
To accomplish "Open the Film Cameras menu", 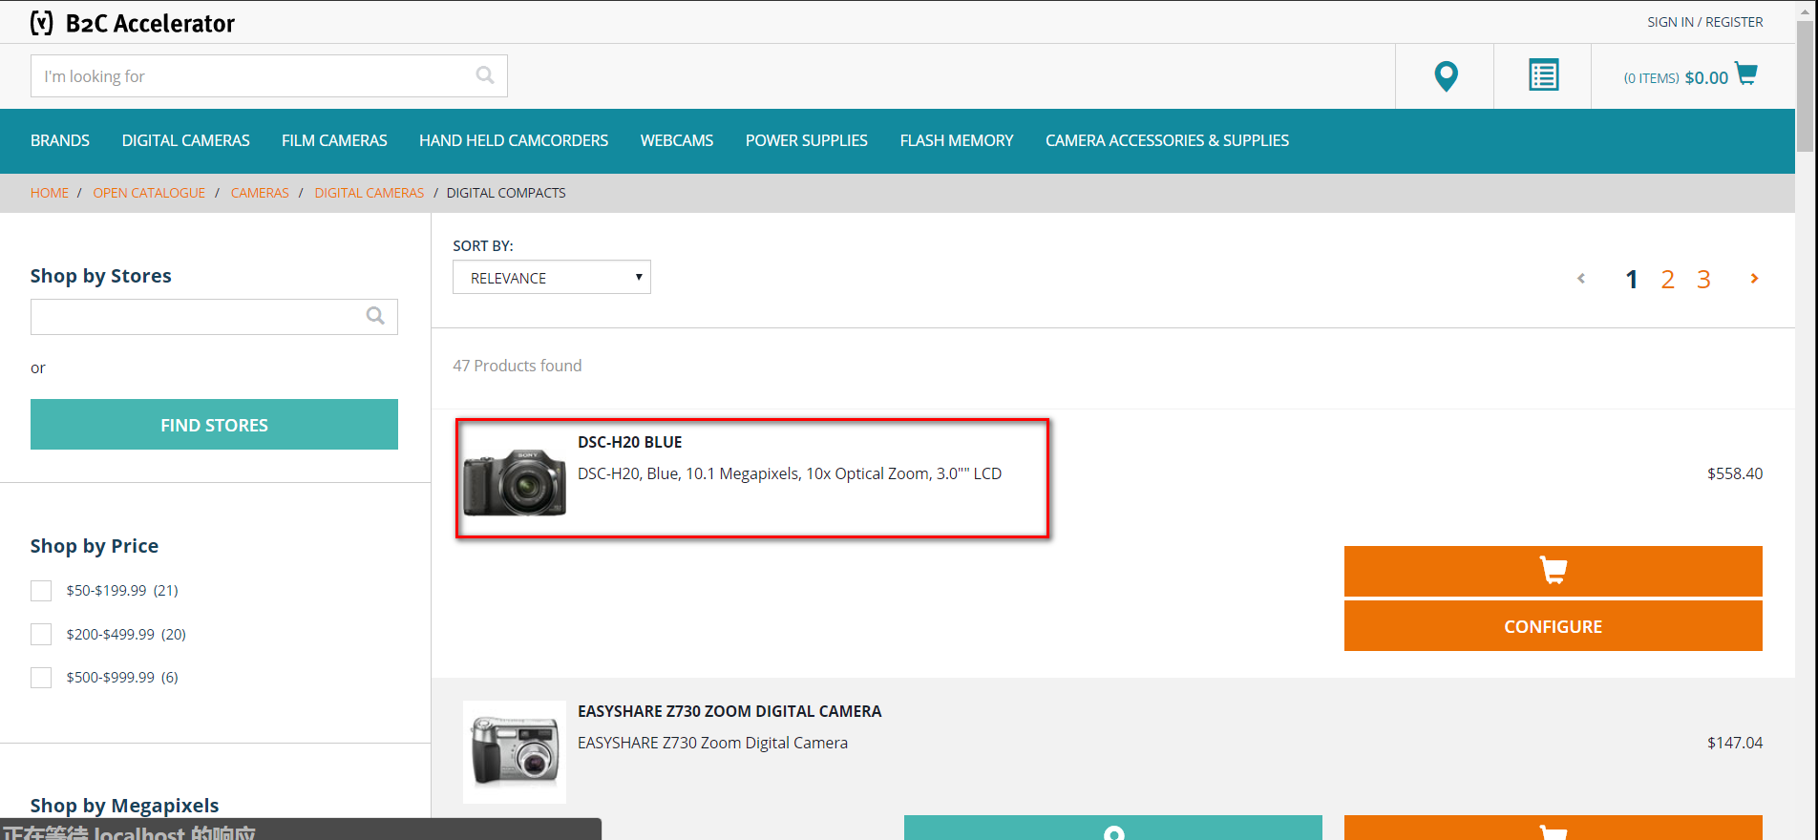I will pyautogui.click(x=334, y=140).
